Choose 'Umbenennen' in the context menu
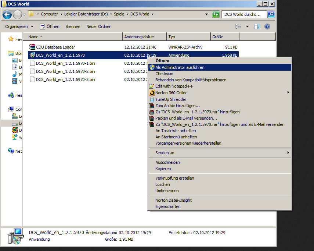This screenshot has height=251, width=314. click(220, 191)
